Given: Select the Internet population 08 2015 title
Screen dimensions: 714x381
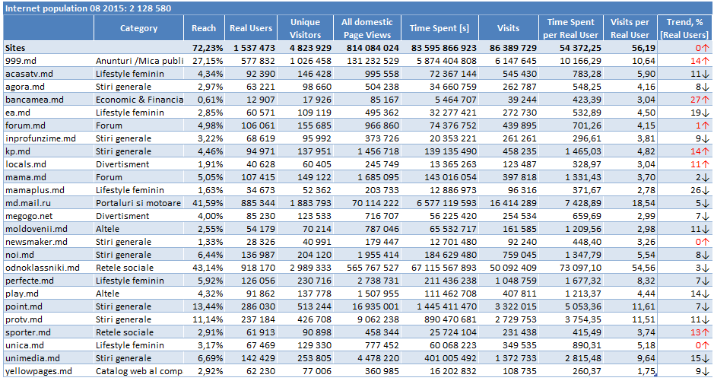Looking at the screenshot, I should point(88,8).
